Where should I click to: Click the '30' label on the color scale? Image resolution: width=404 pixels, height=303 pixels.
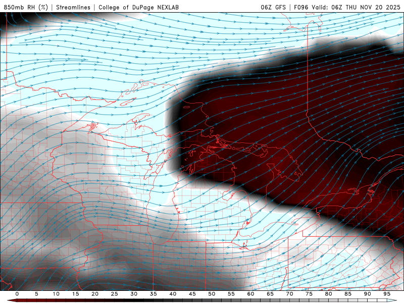coord(134,294)
